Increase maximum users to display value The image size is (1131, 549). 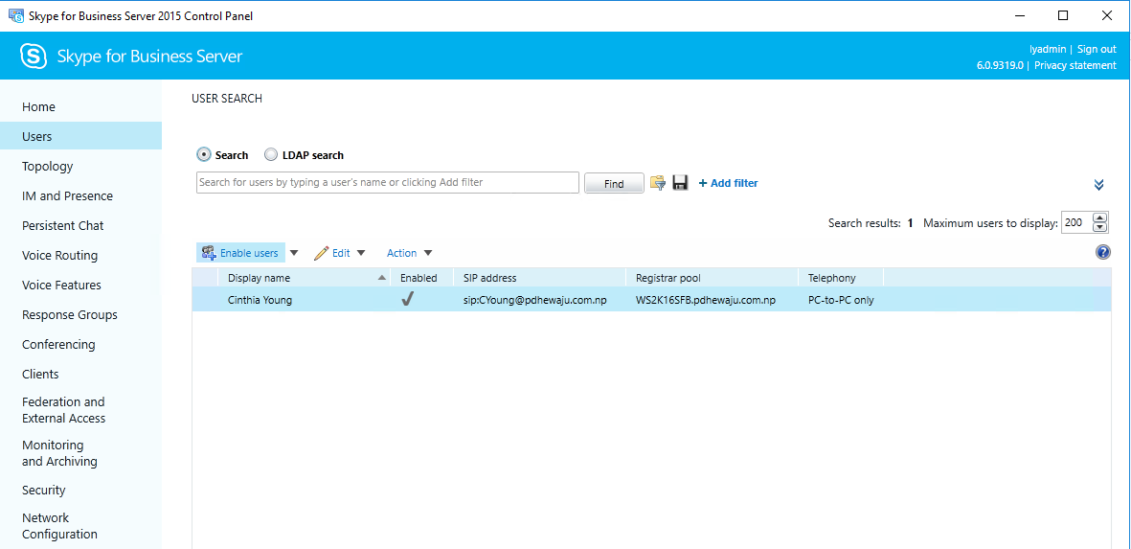[x=1099, y=217]
